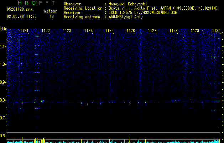This screenshot has height=143, width=224.
Task: Click the meteor count value 13
Action: 52,16
